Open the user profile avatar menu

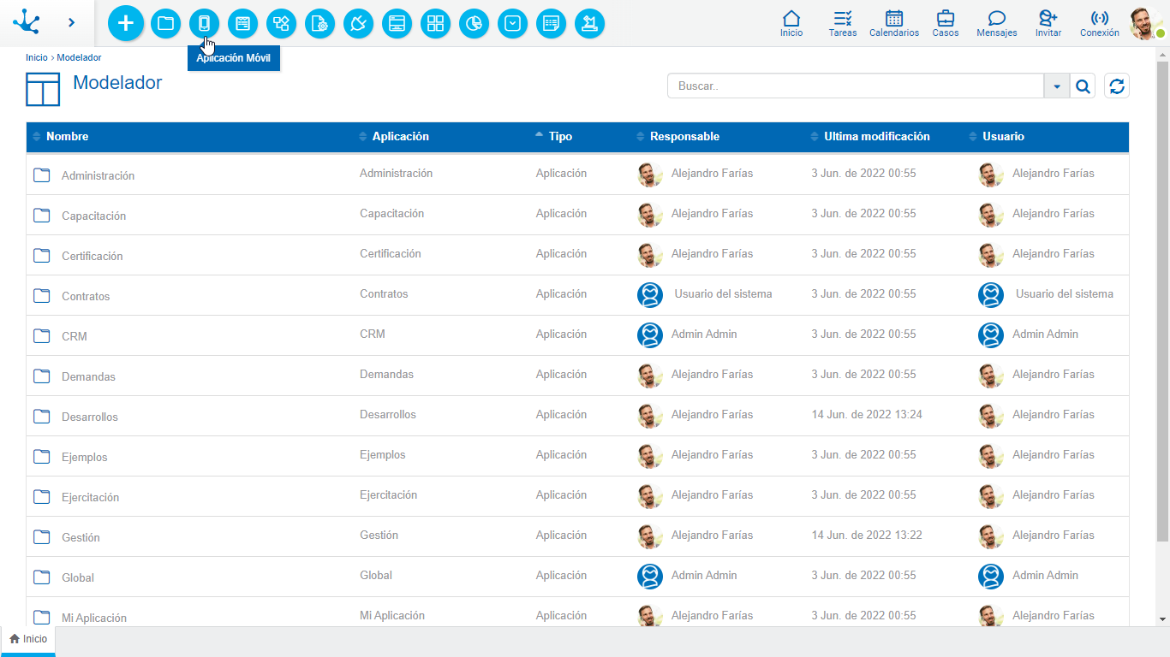coord(1146,23)
